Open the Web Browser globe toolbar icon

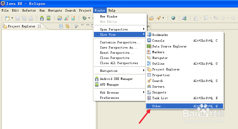coord(173,18)
